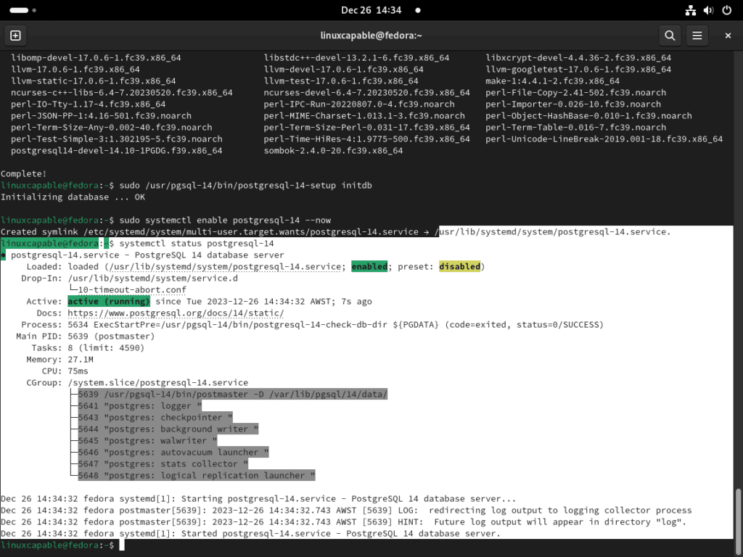Click the yellow disabled highlight
This screenshot has height=557, width=743.
[459, 266]
